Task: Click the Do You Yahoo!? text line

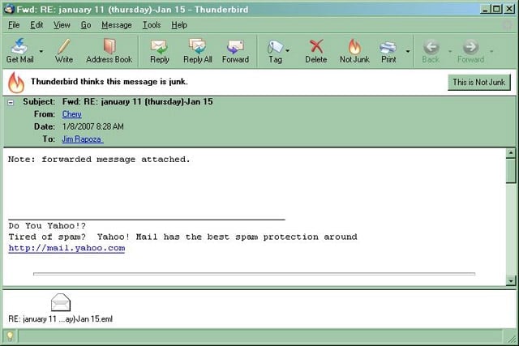Action: pos(47,226)
